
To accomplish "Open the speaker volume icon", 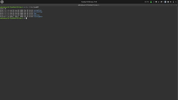I will click(171, 2).
